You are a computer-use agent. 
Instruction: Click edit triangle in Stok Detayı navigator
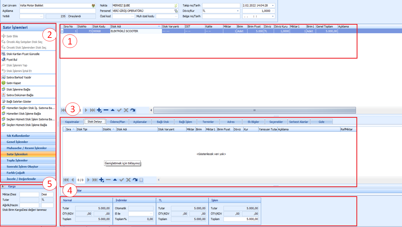115,180
